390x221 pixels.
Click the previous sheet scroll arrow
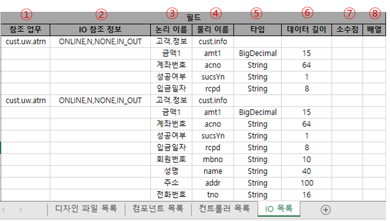pyautogui.click(x=4, y=209)
